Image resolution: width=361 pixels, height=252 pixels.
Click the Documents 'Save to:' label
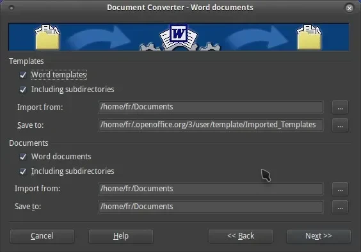[28, 207]
